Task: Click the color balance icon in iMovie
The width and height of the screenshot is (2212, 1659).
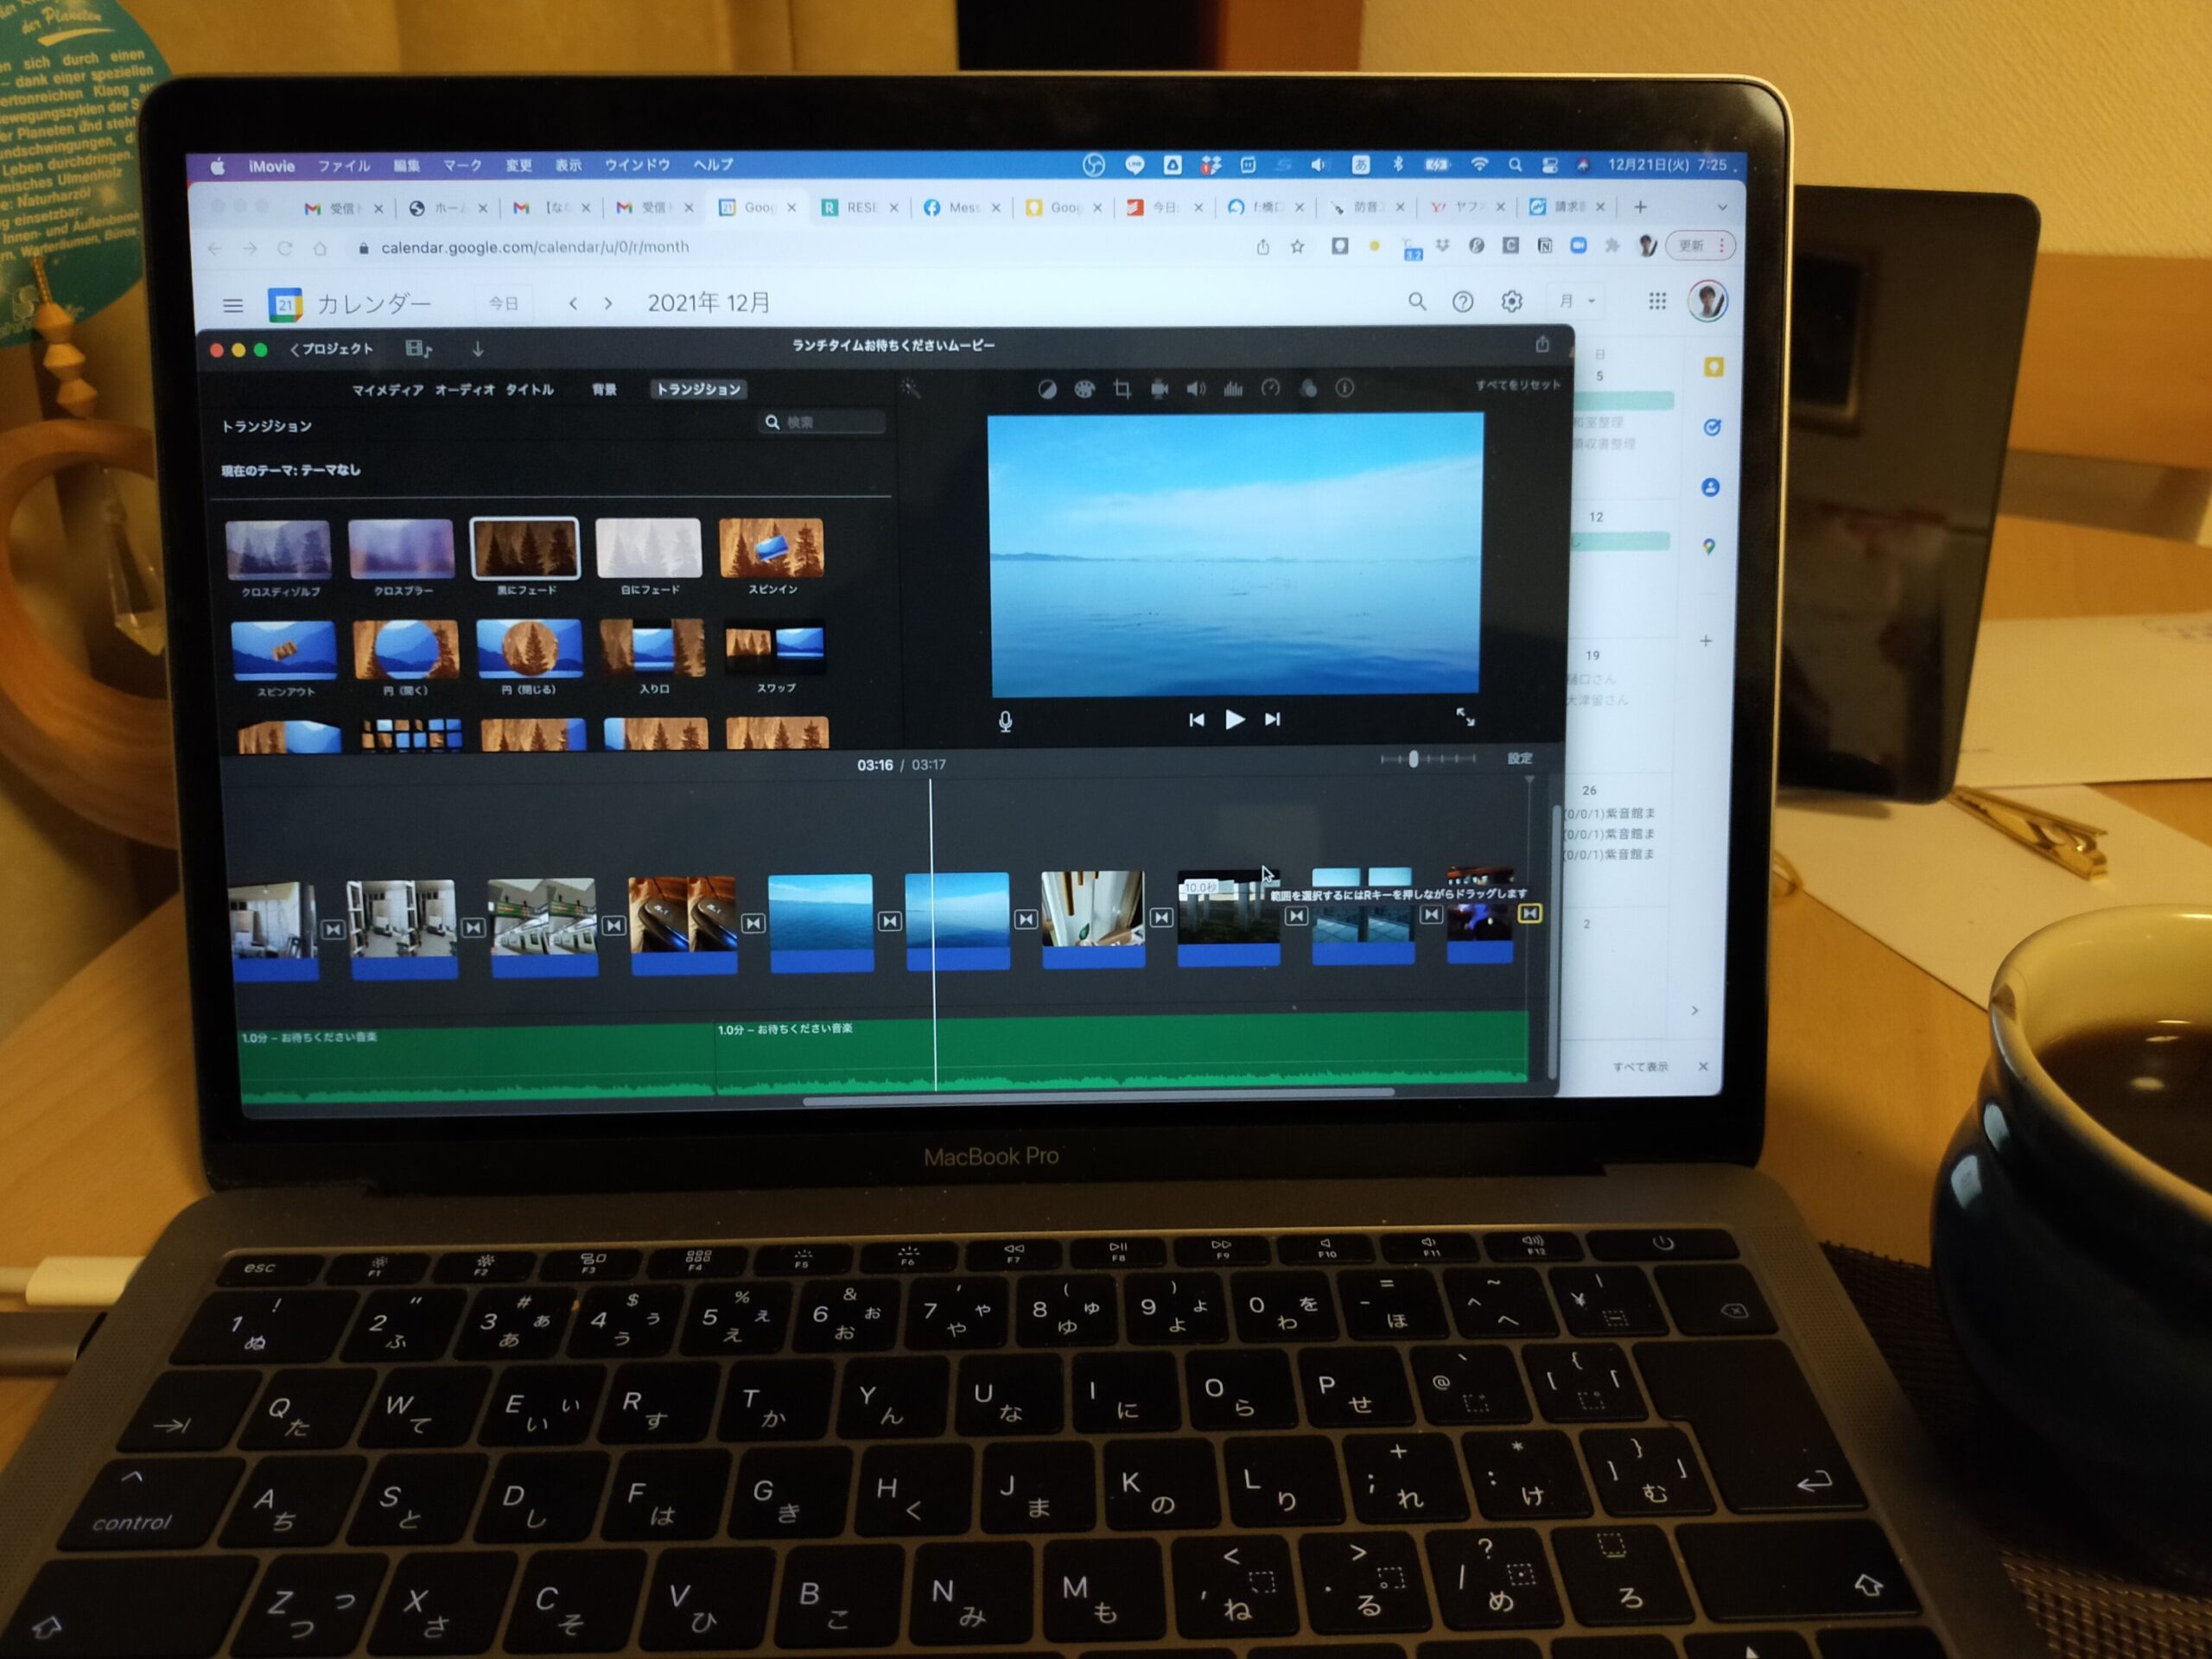Action: 1046,390
